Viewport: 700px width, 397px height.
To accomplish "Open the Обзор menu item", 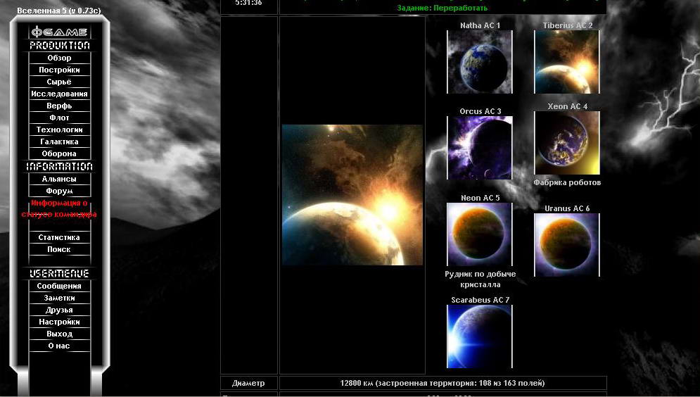I will [x=59, y=58].
